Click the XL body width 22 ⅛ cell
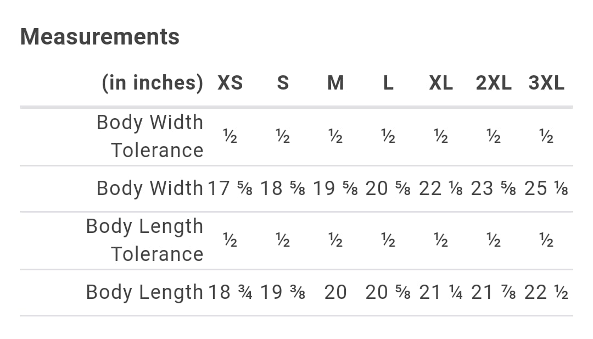Viewport: 593px width, 339px height. [441, 188]
